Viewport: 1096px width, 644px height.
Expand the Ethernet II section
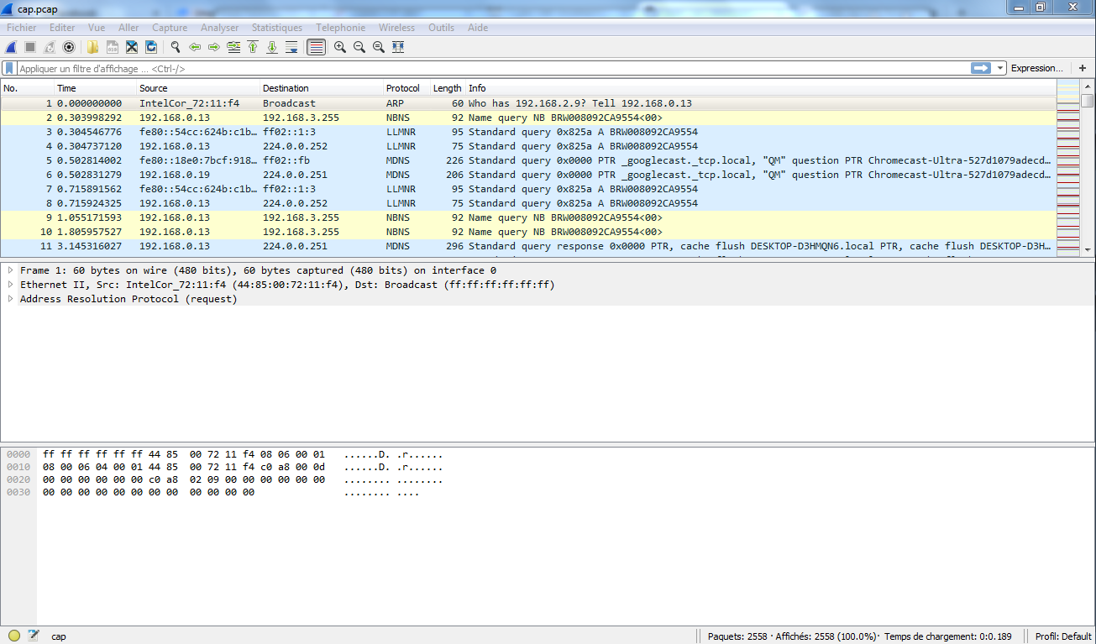click(9, 285)
